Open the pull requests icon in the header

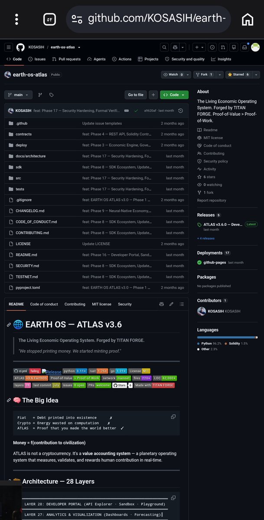coord(223,47)
